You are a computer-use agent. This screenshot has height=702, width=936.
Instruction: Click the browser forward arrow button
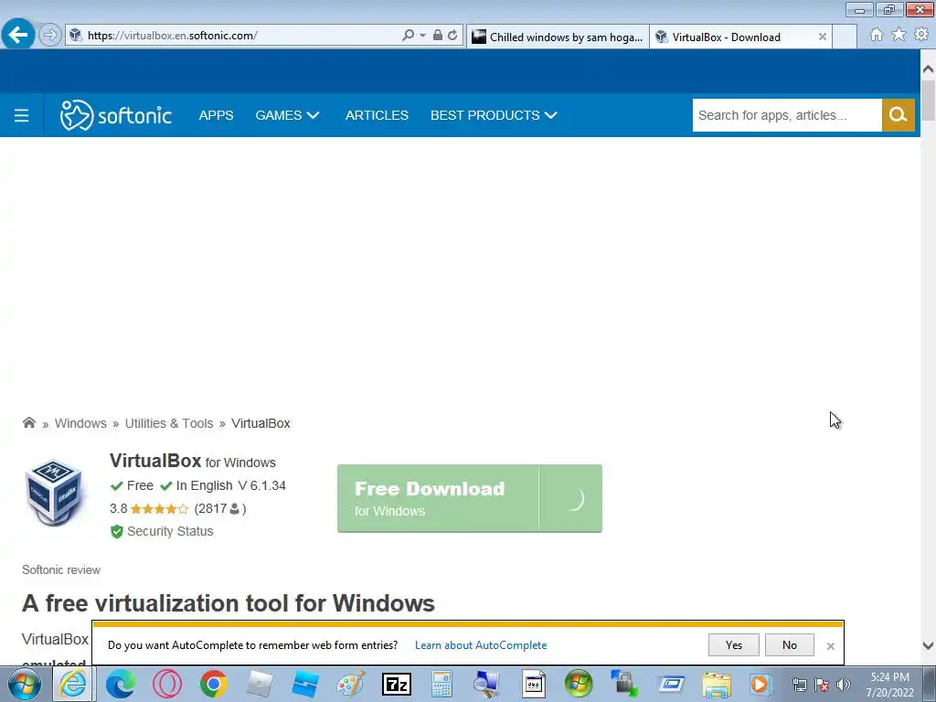pyautogui.click(x=50, y=36)
